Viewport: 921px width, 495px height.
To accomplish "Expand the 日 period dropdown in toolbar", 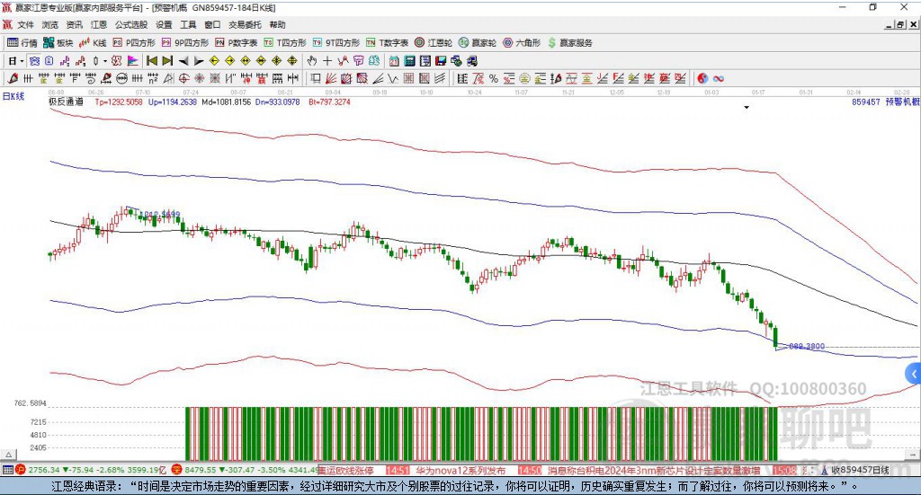I will click(x=22, y=61).
